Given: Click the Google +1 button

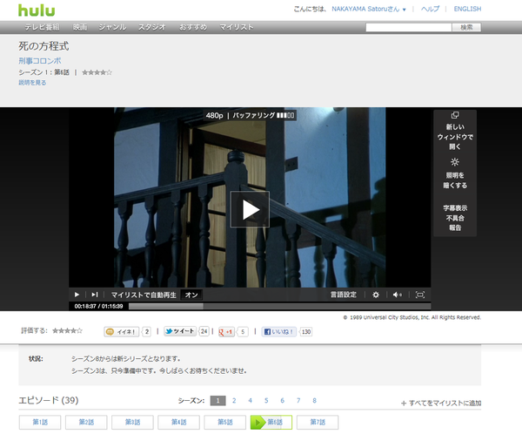Looking at the screenshot, I should coord(226,331).
